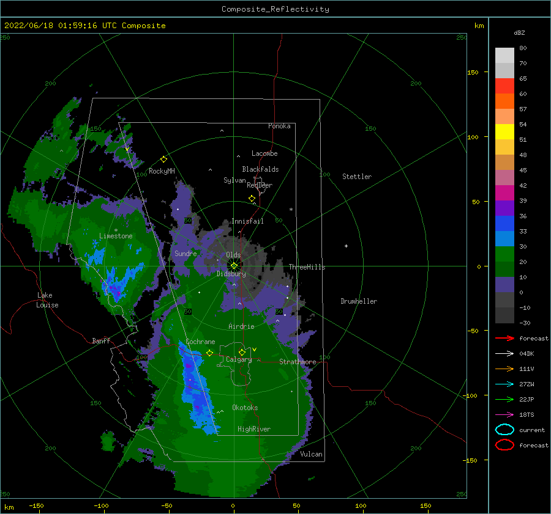Click the Airdrie city label
Viewport: 551px width, 514px height.
[241, 326]
